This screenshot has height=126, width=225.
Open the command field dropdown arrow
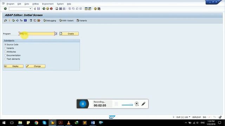click(30, 9)
